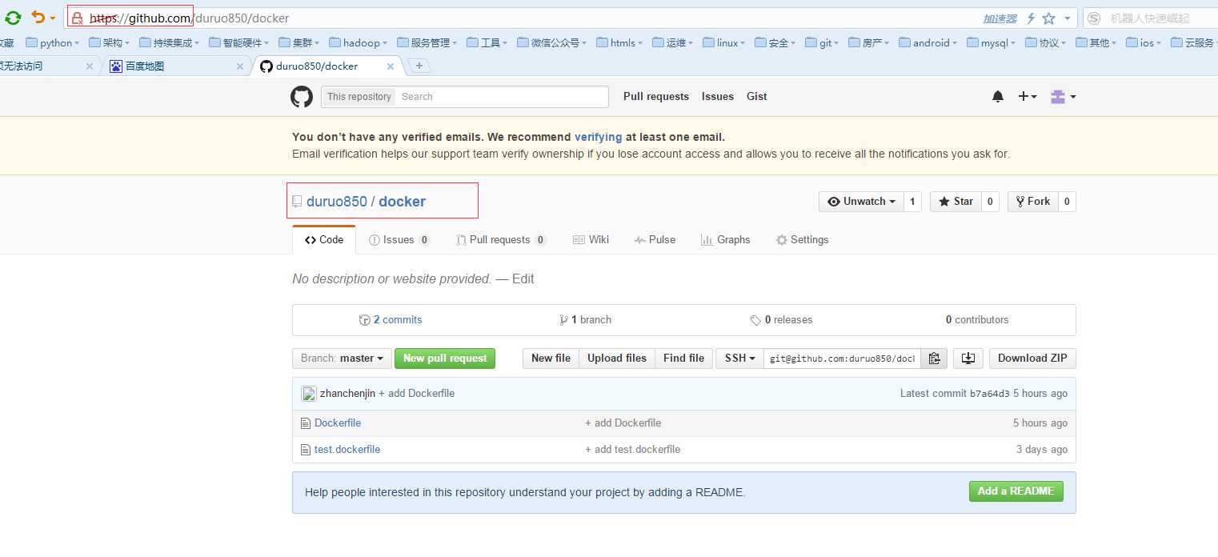Open the address bar history dropdown arrow

click(x=1068, y=18)
